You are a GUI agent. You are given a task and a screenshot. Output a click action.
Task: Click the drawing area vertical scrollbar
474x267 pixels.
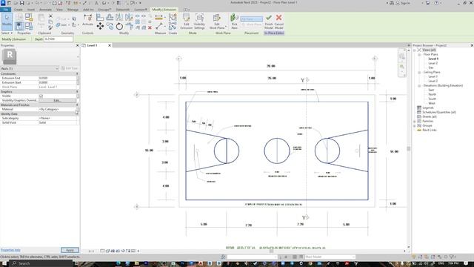pos(409,148)
